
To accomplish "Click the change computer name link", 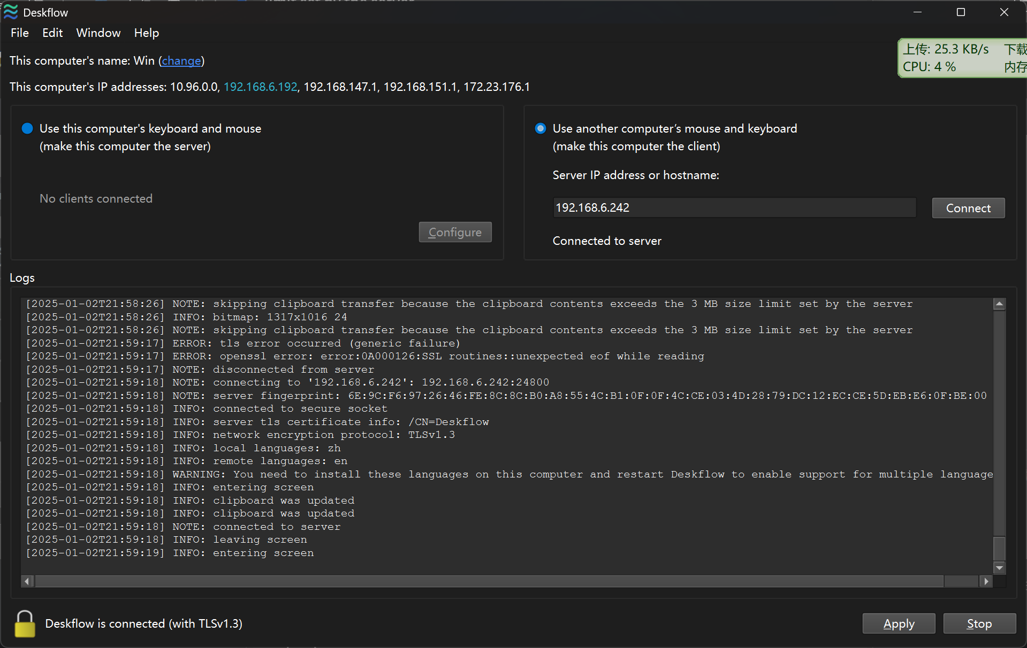I will [x=181, y=61].
